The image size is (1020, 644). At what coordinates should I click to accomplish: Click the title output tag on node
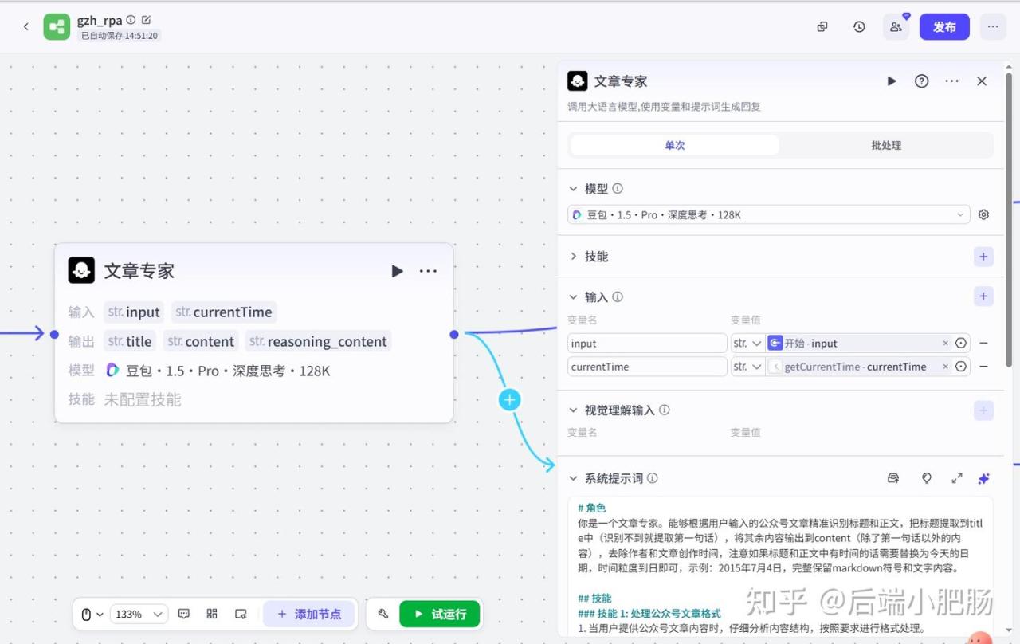point(130,341)
